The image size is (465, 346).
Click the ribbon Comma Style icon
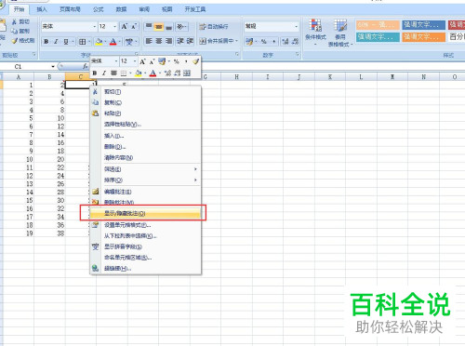point(273,41)
